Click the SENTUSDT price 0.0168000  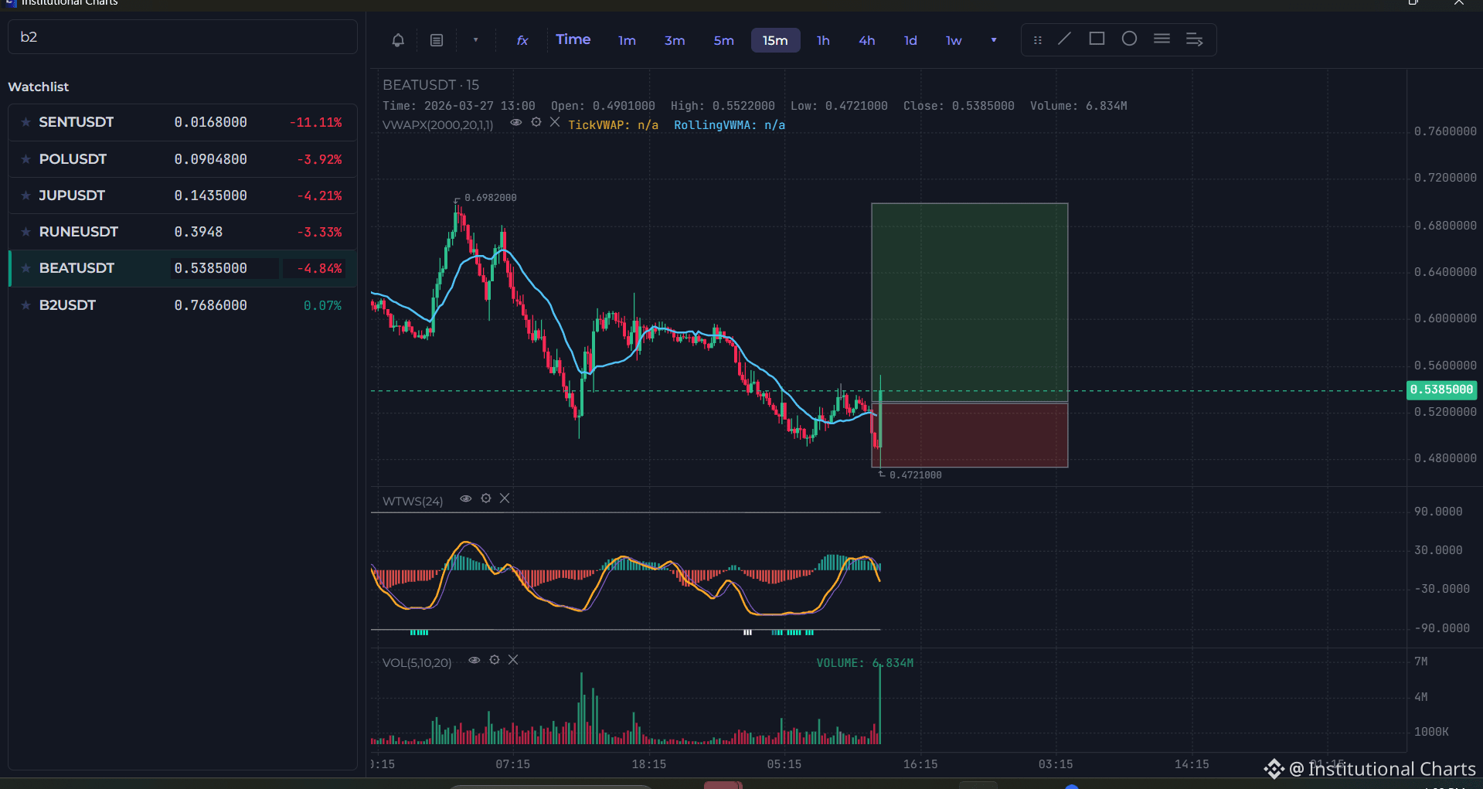(210, 122)
